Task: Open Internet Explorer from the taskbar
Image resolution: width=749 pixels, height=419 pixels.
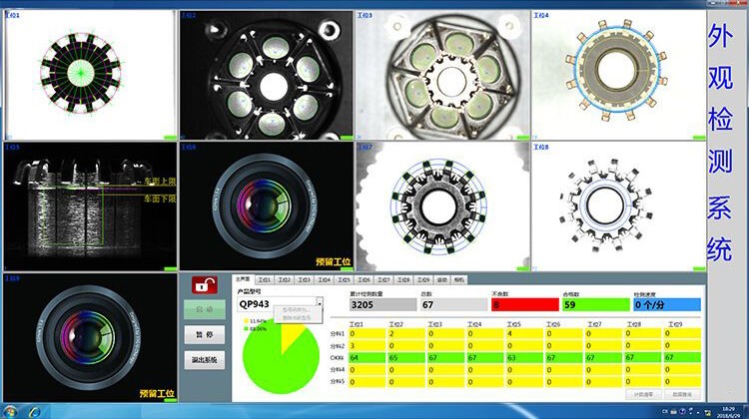Action: pos(36,411)
